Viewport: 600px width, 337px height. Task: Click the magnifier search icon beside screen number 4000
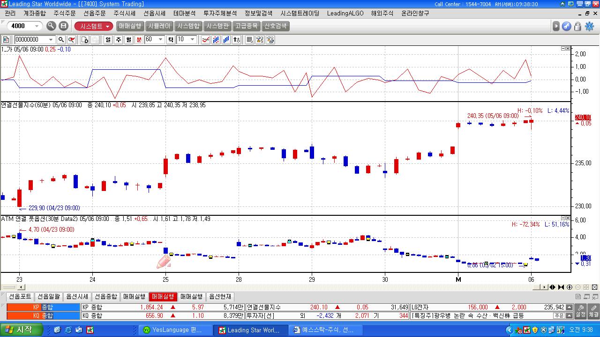(51, 26)
